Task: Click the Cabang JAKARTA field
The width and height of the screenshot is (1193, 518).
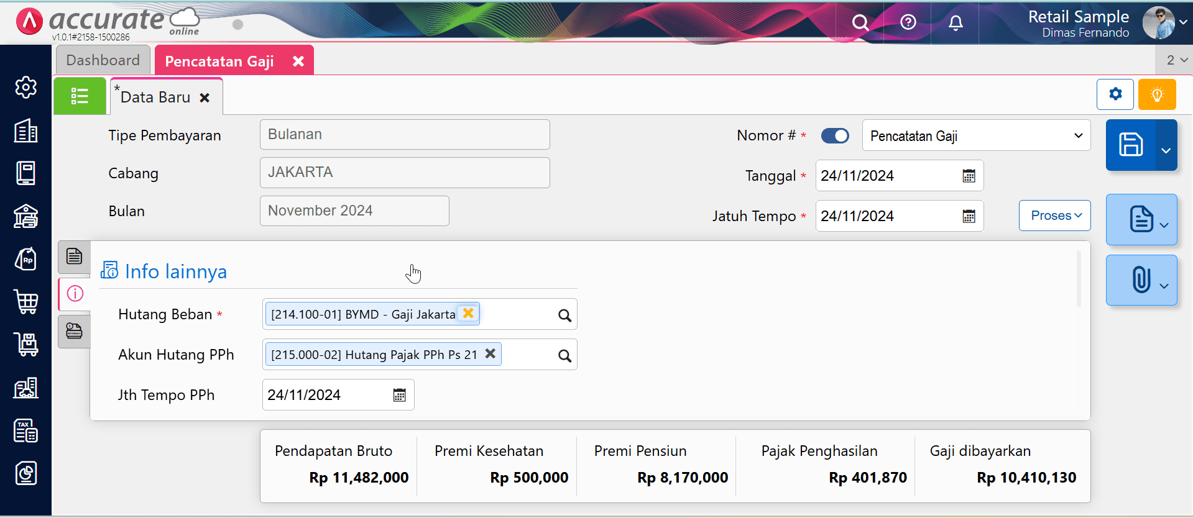Action: (405, 172)
